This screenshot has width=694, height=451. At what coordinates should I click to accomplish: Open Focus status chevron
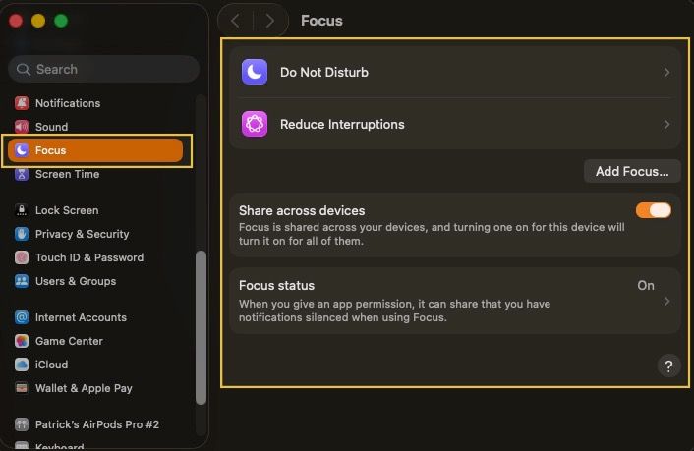666,301
